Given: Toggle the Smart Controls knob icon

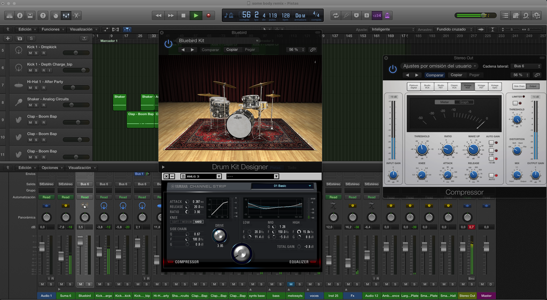Looking at the screenshot, I should point(56,15).
